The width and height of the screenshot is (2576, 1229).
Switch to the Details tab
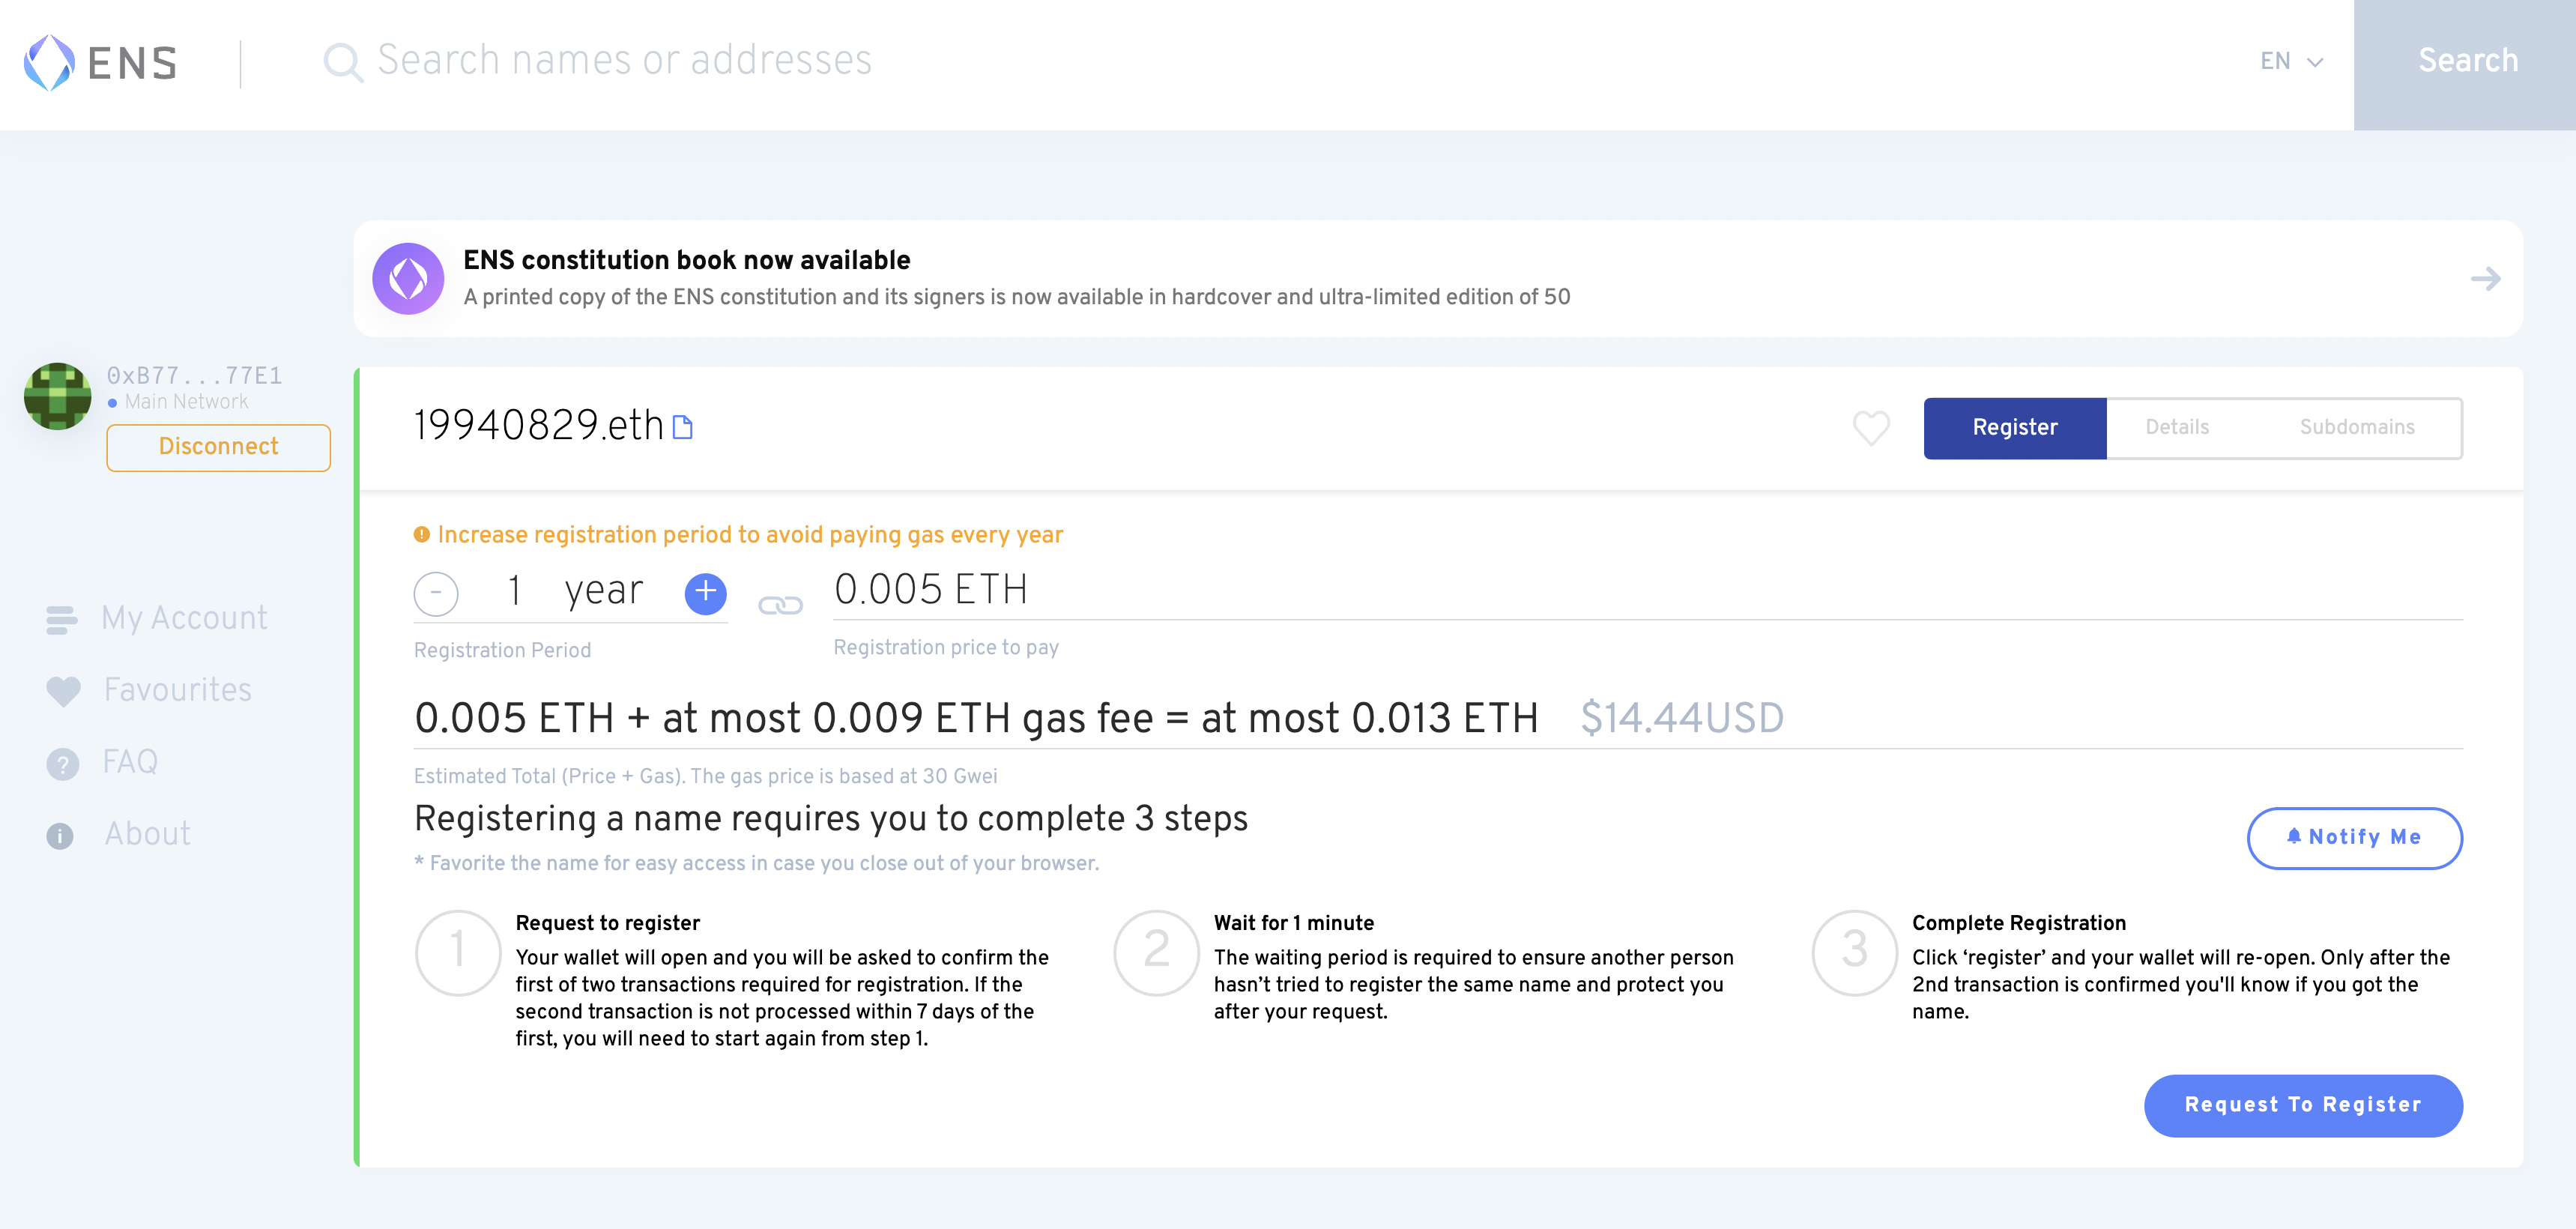[2177, 428]
